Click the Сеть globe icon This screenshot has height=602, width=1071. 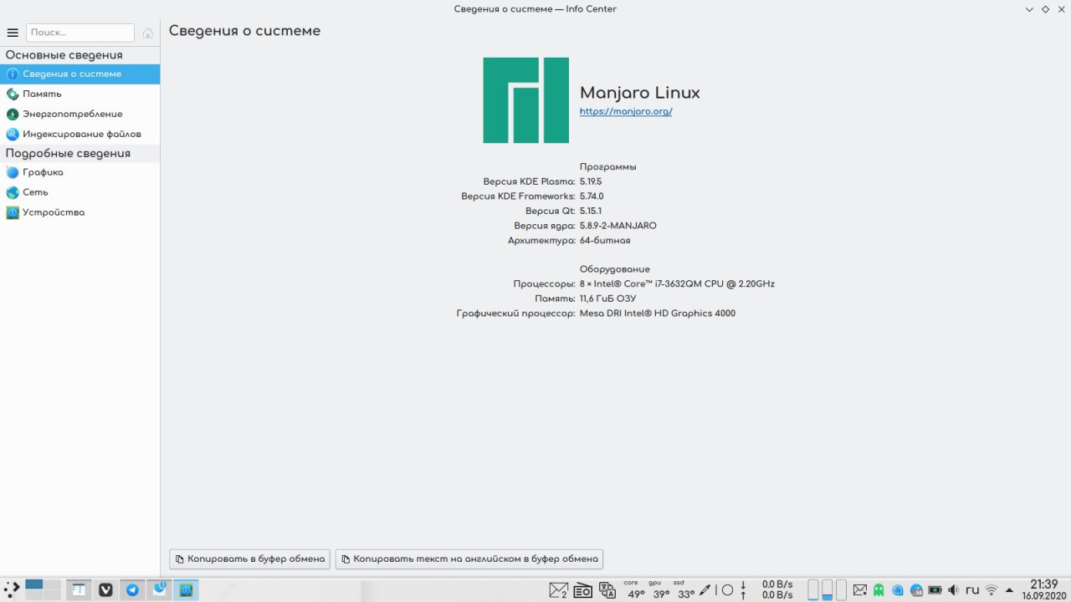[13, 192]
